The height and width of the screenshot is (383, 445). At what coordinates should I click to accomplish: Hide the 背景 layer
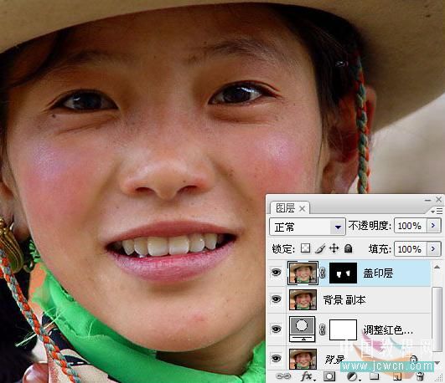277,359
